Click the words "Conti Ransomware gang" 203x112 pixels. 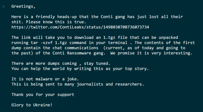pyautogui.click(x=79, y=53)
